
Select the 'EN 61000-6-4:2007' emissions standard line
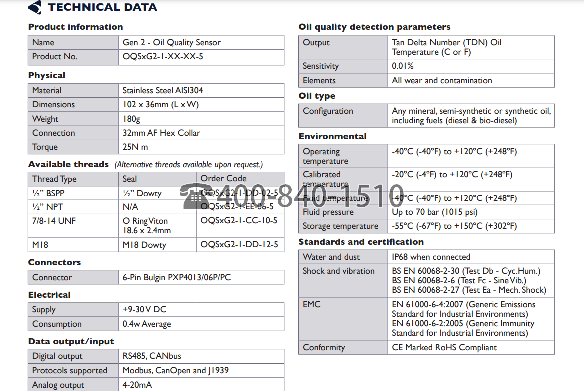pos(463,304)
